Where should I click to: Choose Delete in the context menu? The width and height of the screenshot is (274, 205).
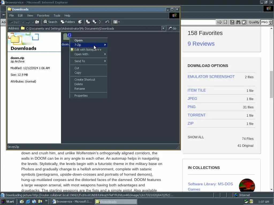(89, 84)
